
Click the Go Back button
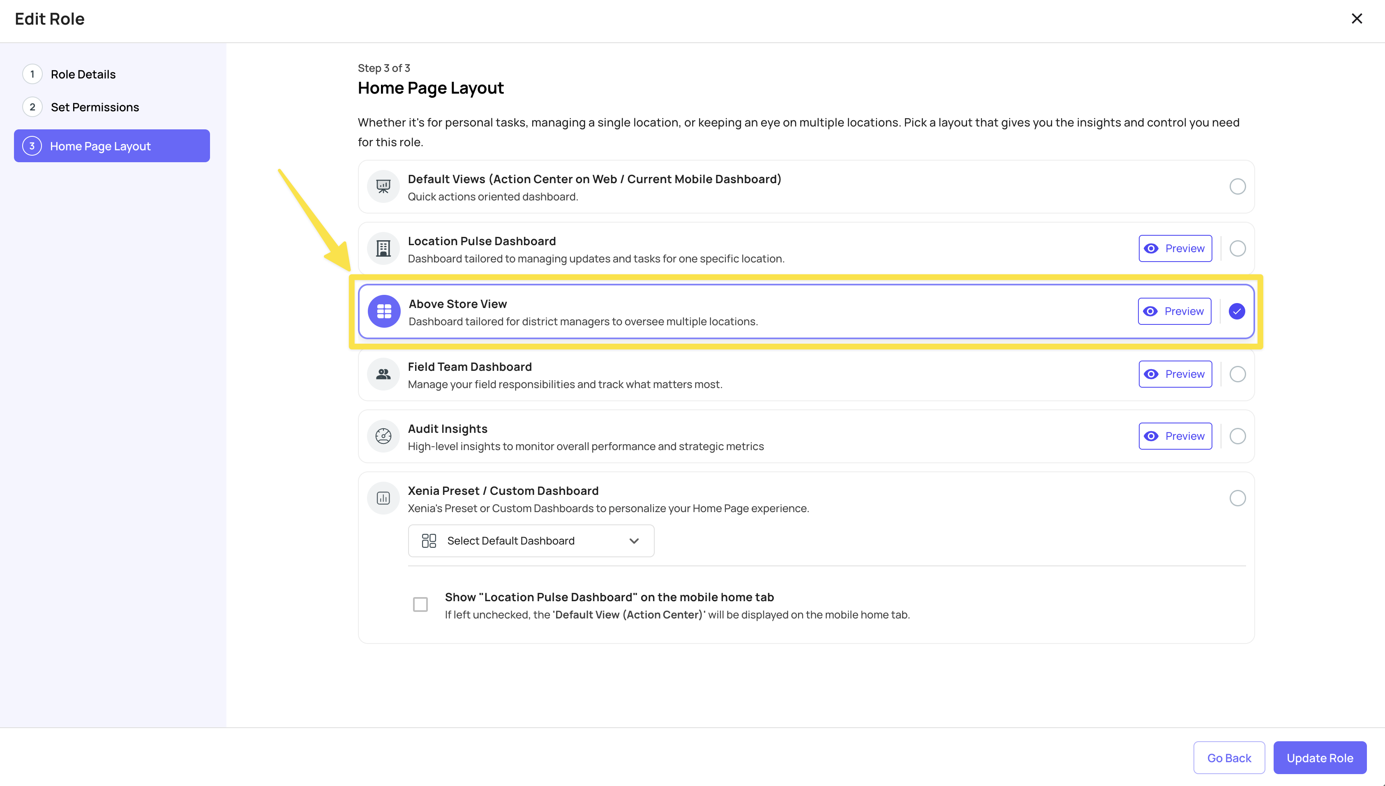1228,758
